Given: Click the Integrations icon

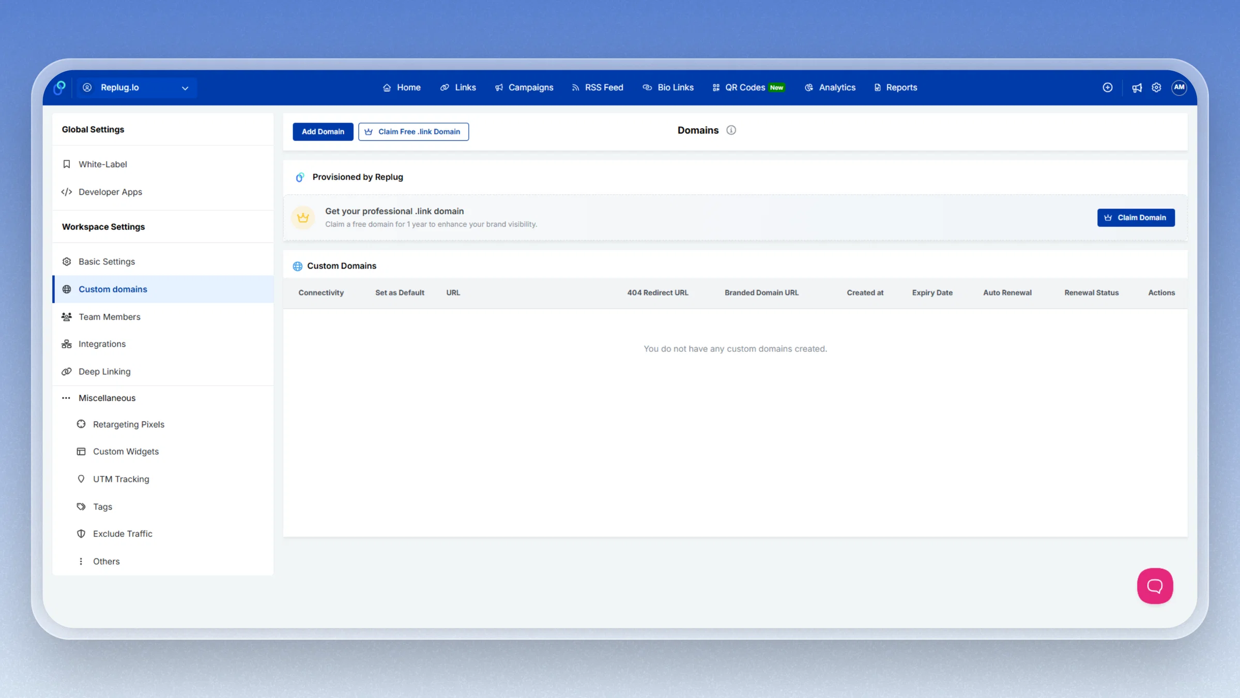Looking at the screenshot, I should click(67, 344).
